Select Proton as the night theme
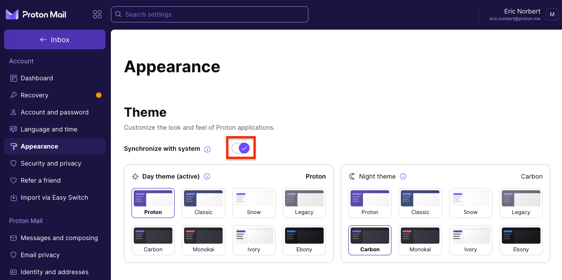The width and height of the screenshot is (562, 280). 370,203
